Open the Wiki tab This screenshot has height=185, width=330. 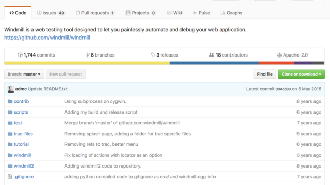(x=175, y=13)
